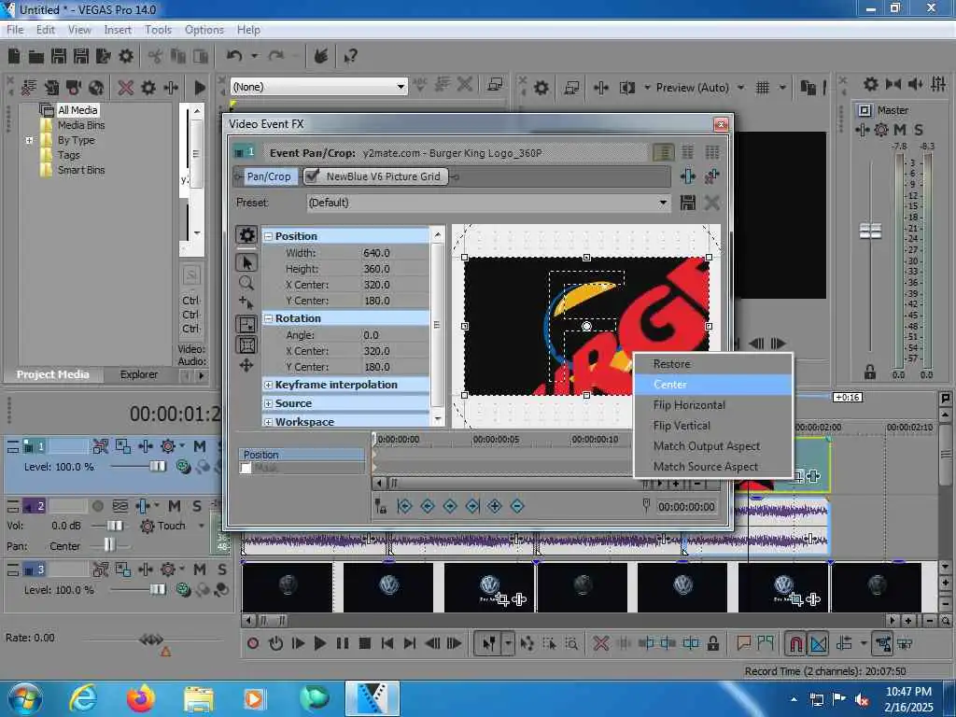Image resolution: width=956 pixels, height=717 pixels.
Task: Click the Angle value 0.0 field
Action: coord(395,335)
